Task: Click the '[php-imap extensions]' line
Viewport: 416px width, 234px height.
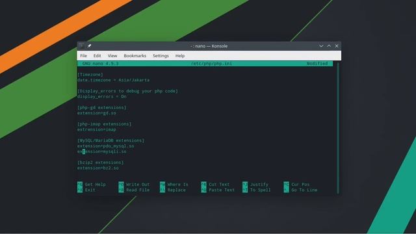Action: (x=104, y=124)
